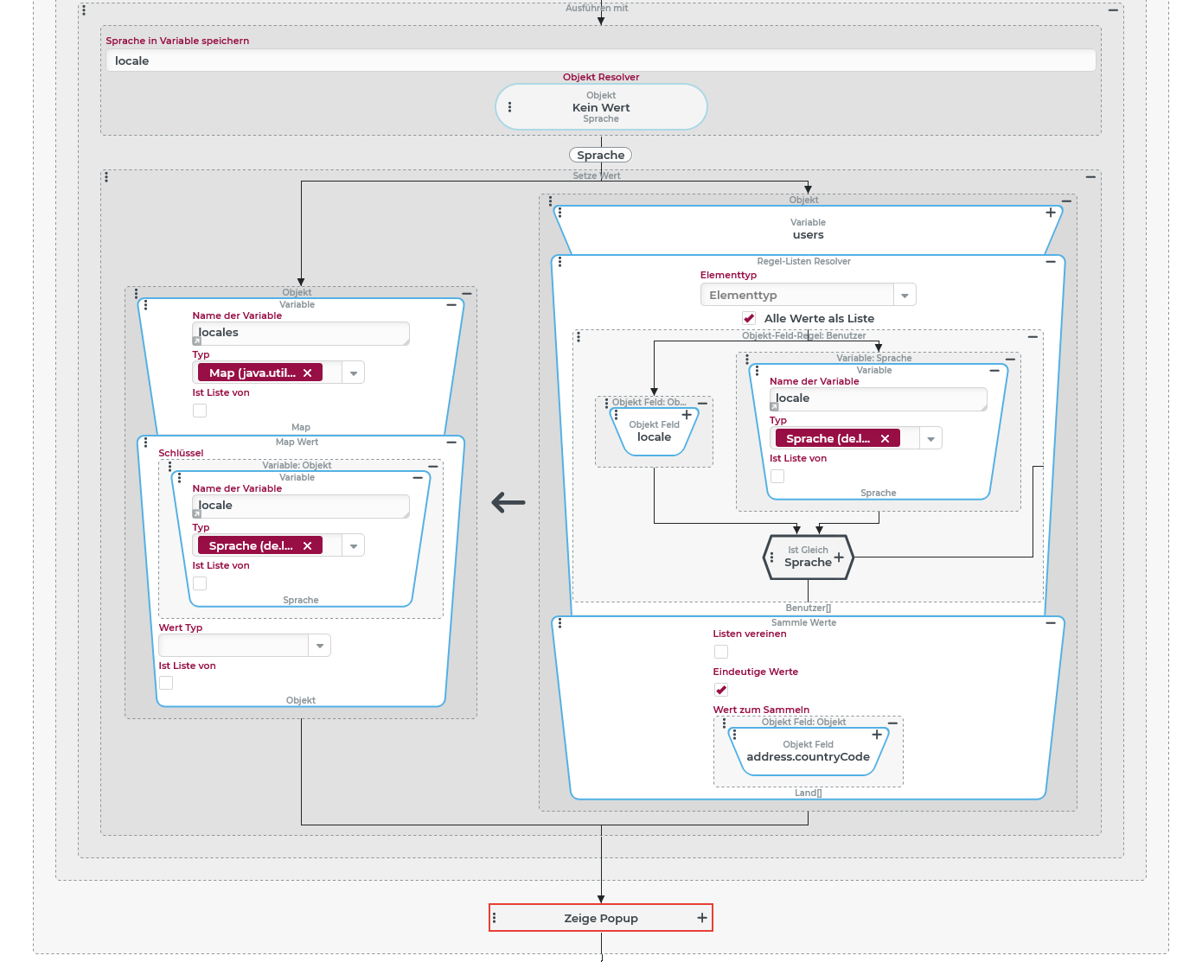Screen dimensions: 1202x962
Task: Click the plus icon on users variable block
Action: click(x=1050, y=213)
